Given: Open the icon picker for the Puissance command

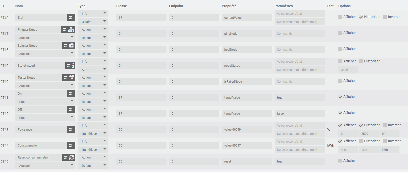Looking at the screenshot, I should pos(71,130).
